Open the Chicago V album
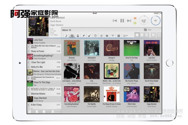Image resolution: width=188 pixels, height=125 pixels. pos(111,48)
